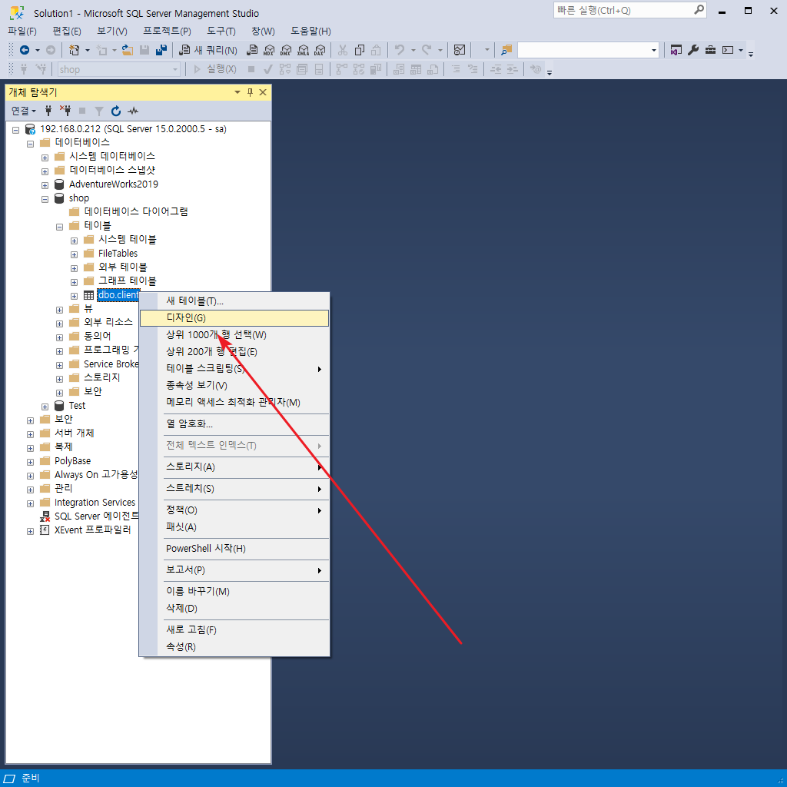Open the 보기(V) menu
This screenshot has height=787, width=787.
tap(112, 31)
